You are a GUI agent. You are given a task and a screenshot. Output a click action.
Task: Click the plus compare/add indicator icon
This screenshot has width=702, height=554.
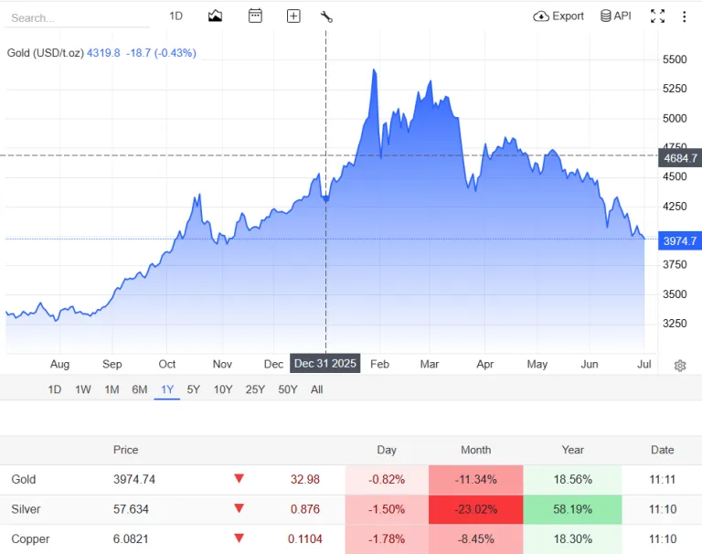[x=293, y=16]
